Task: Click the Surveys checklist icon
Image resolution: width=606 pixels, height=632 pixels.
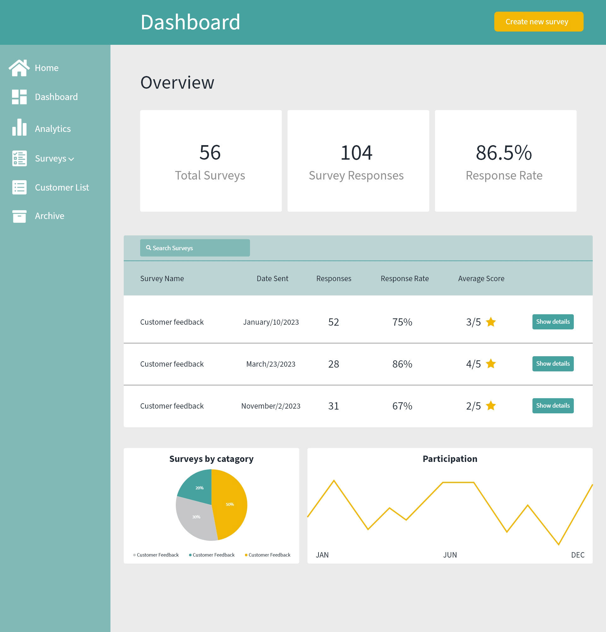Action: pos(19,158)
